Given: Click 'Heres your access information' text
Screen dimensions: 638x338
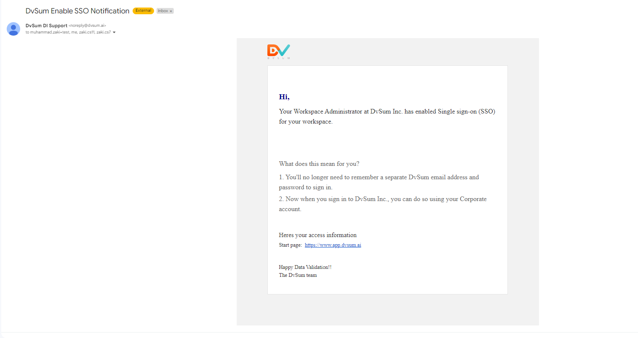Looking at the screenshot, I should (318, 235).
